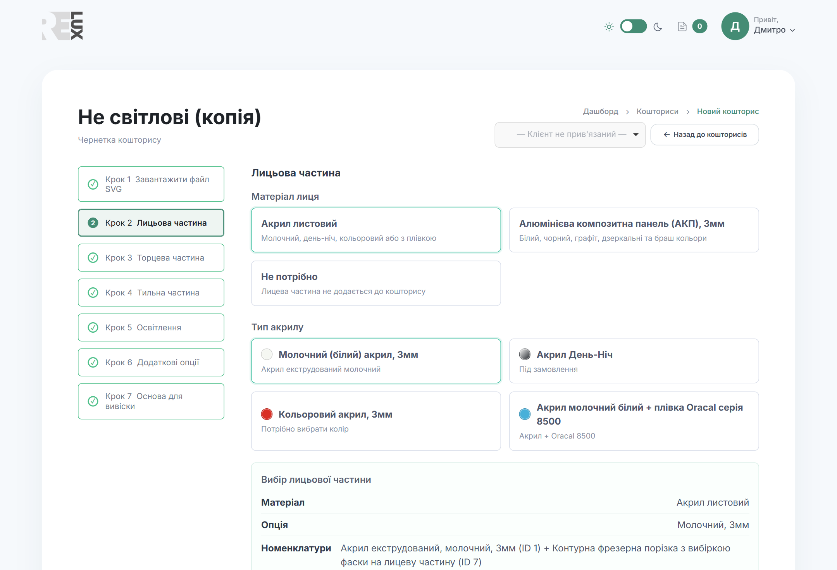Screen dimensions: 837x570
Task: Click the REFLUX logo
Action: (x=62, y=26)
